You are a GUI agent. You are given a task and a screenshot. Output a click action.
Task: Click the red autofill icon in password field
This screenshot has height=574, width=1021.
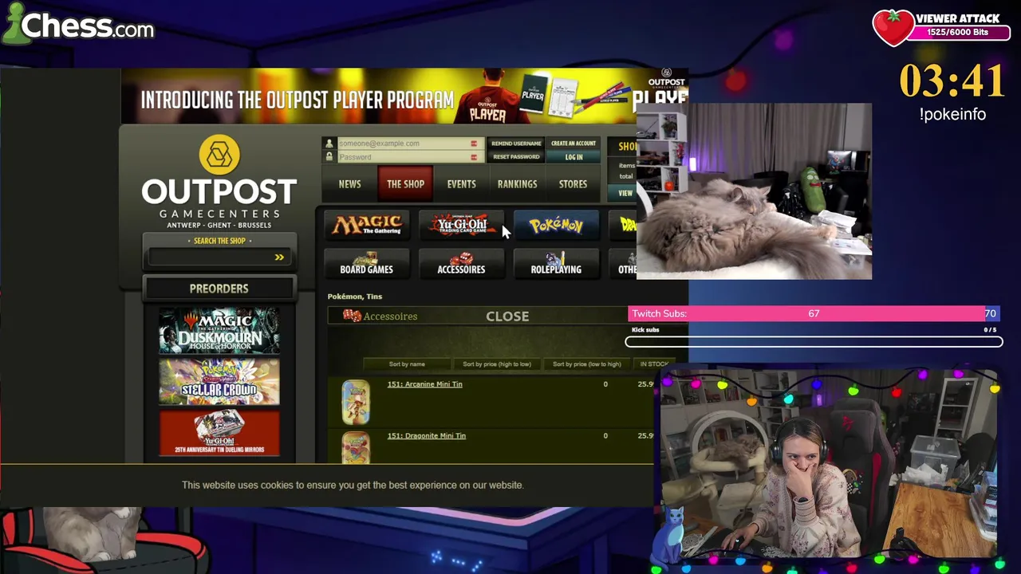(474, 157)
